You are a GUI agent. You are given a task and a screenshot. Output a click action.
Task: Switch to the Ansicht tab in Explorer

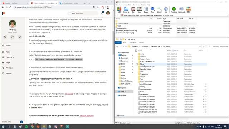(x=141, y=43)
